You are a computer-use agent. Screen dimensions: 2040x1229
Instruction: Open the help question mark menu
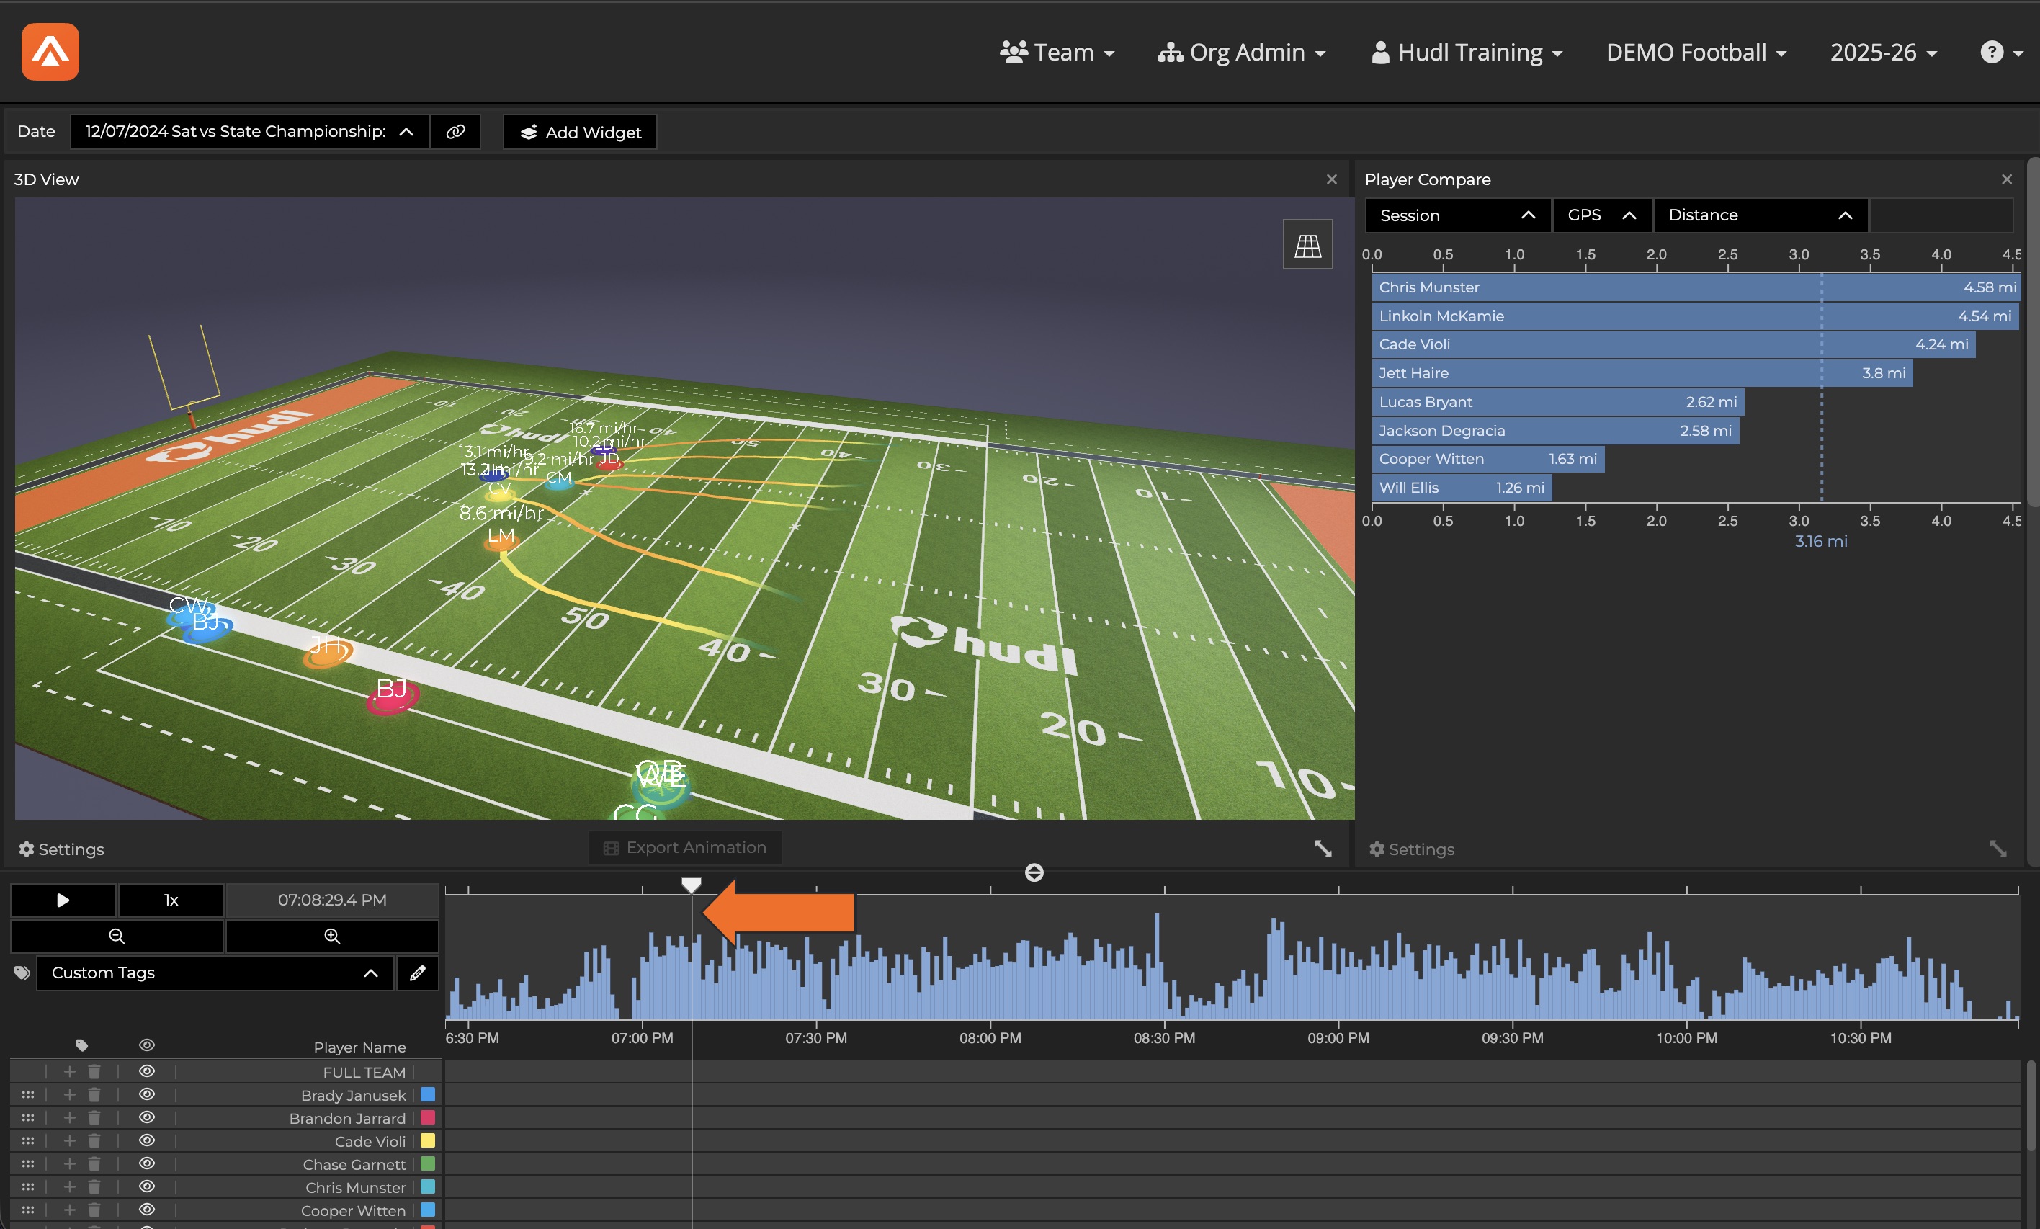pyautogui.click(x=2000, y=52)
